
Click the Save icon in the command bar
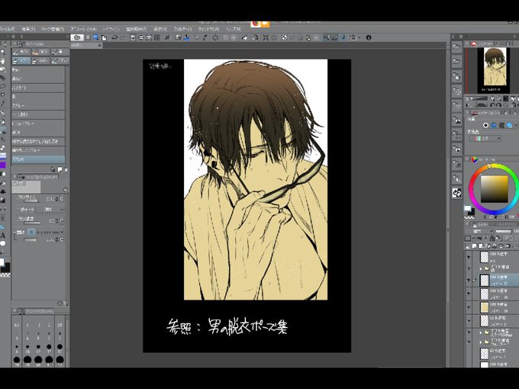pos(104,37)
